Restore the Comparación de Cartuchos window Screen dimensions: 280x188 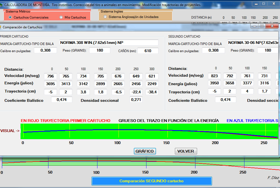click(x=262, y=26)
